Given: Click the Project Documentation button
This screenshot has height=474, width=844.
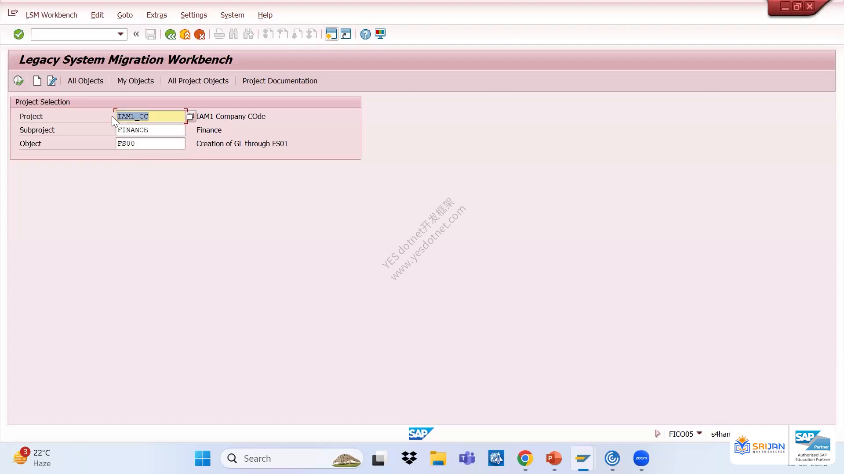Looking at the screenshot, I should pyautogui.click(x=280, y=81).
